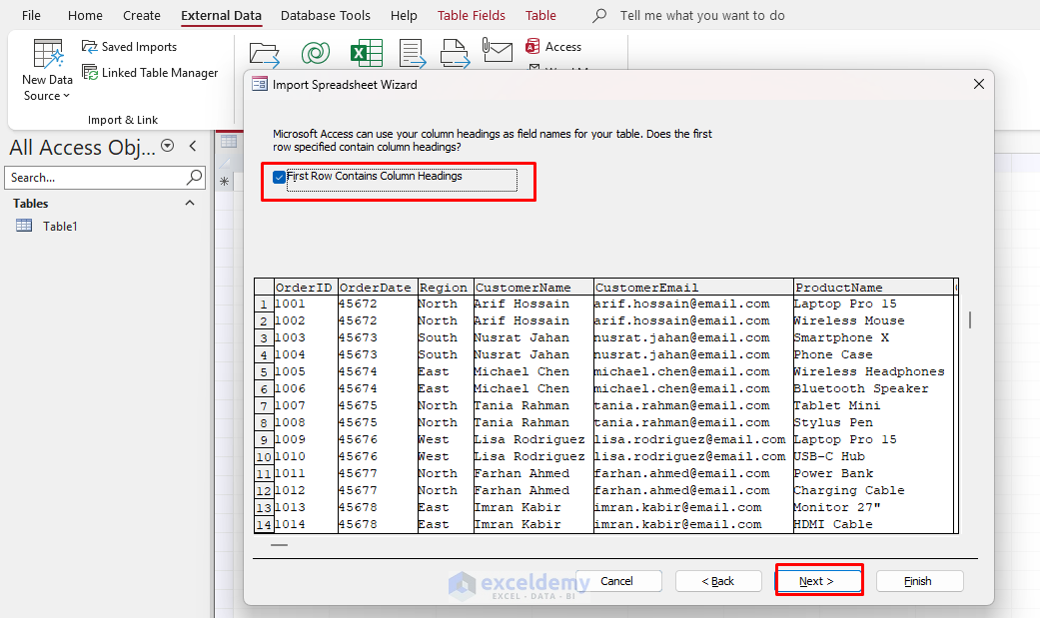The image size is (1040, 618).
Task: Click the Import Spreadsheet Wizard title icon
Action: click(260, 84)
